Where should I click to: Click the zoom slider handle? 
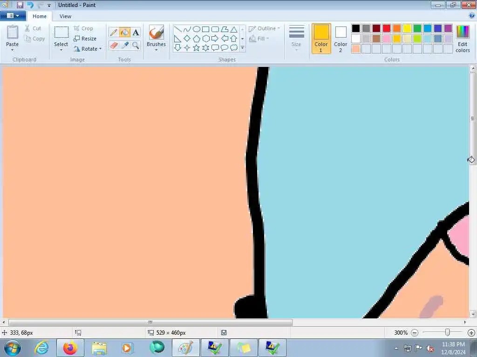click(447, 332)
